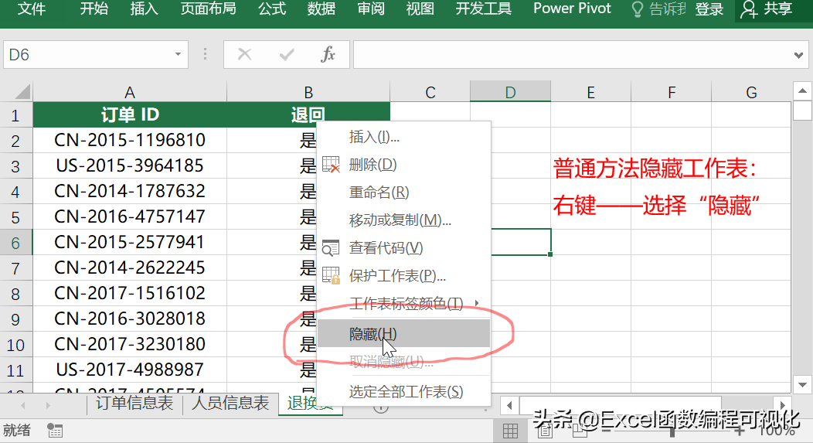Viewport: 813px width, 443px height.
Task: Choose 保护工作表(P) from context menu
Action: [x=404, y=275]
